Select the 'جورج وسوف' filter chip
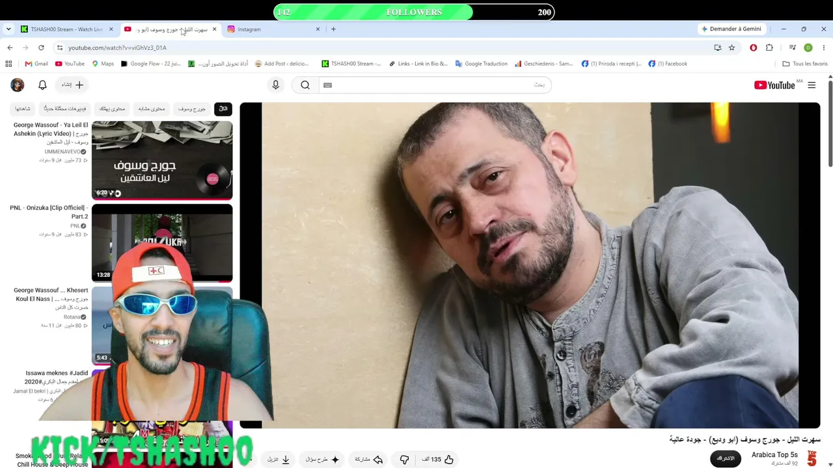The height and width of the screenshot is (468, 833). coord(192,109)
